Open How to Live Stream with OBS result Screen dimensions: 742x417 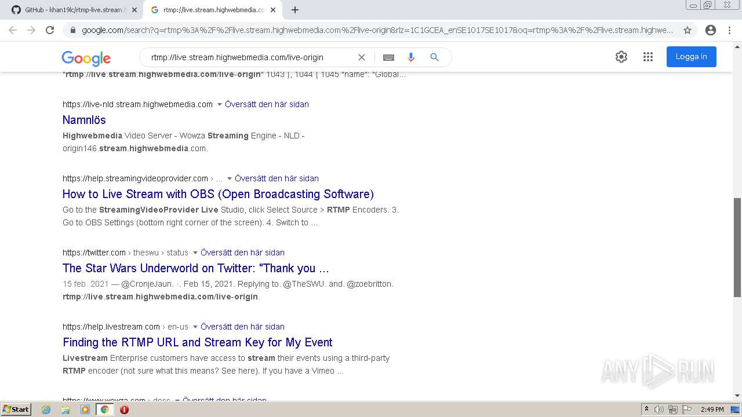218,194
